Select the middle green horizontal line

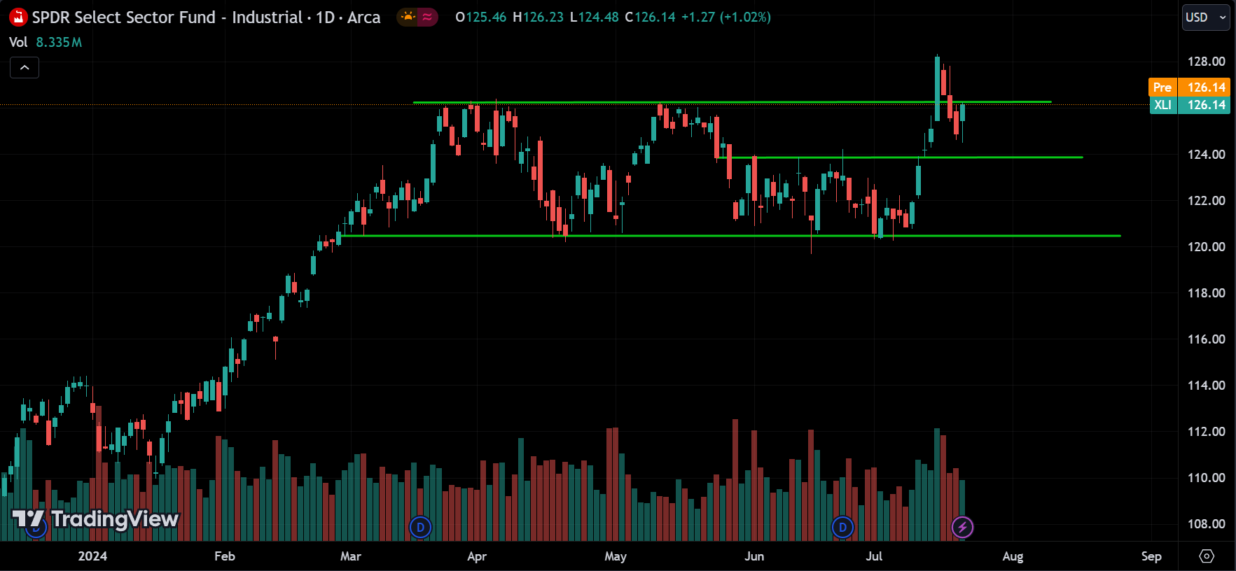tap(900, 157)
